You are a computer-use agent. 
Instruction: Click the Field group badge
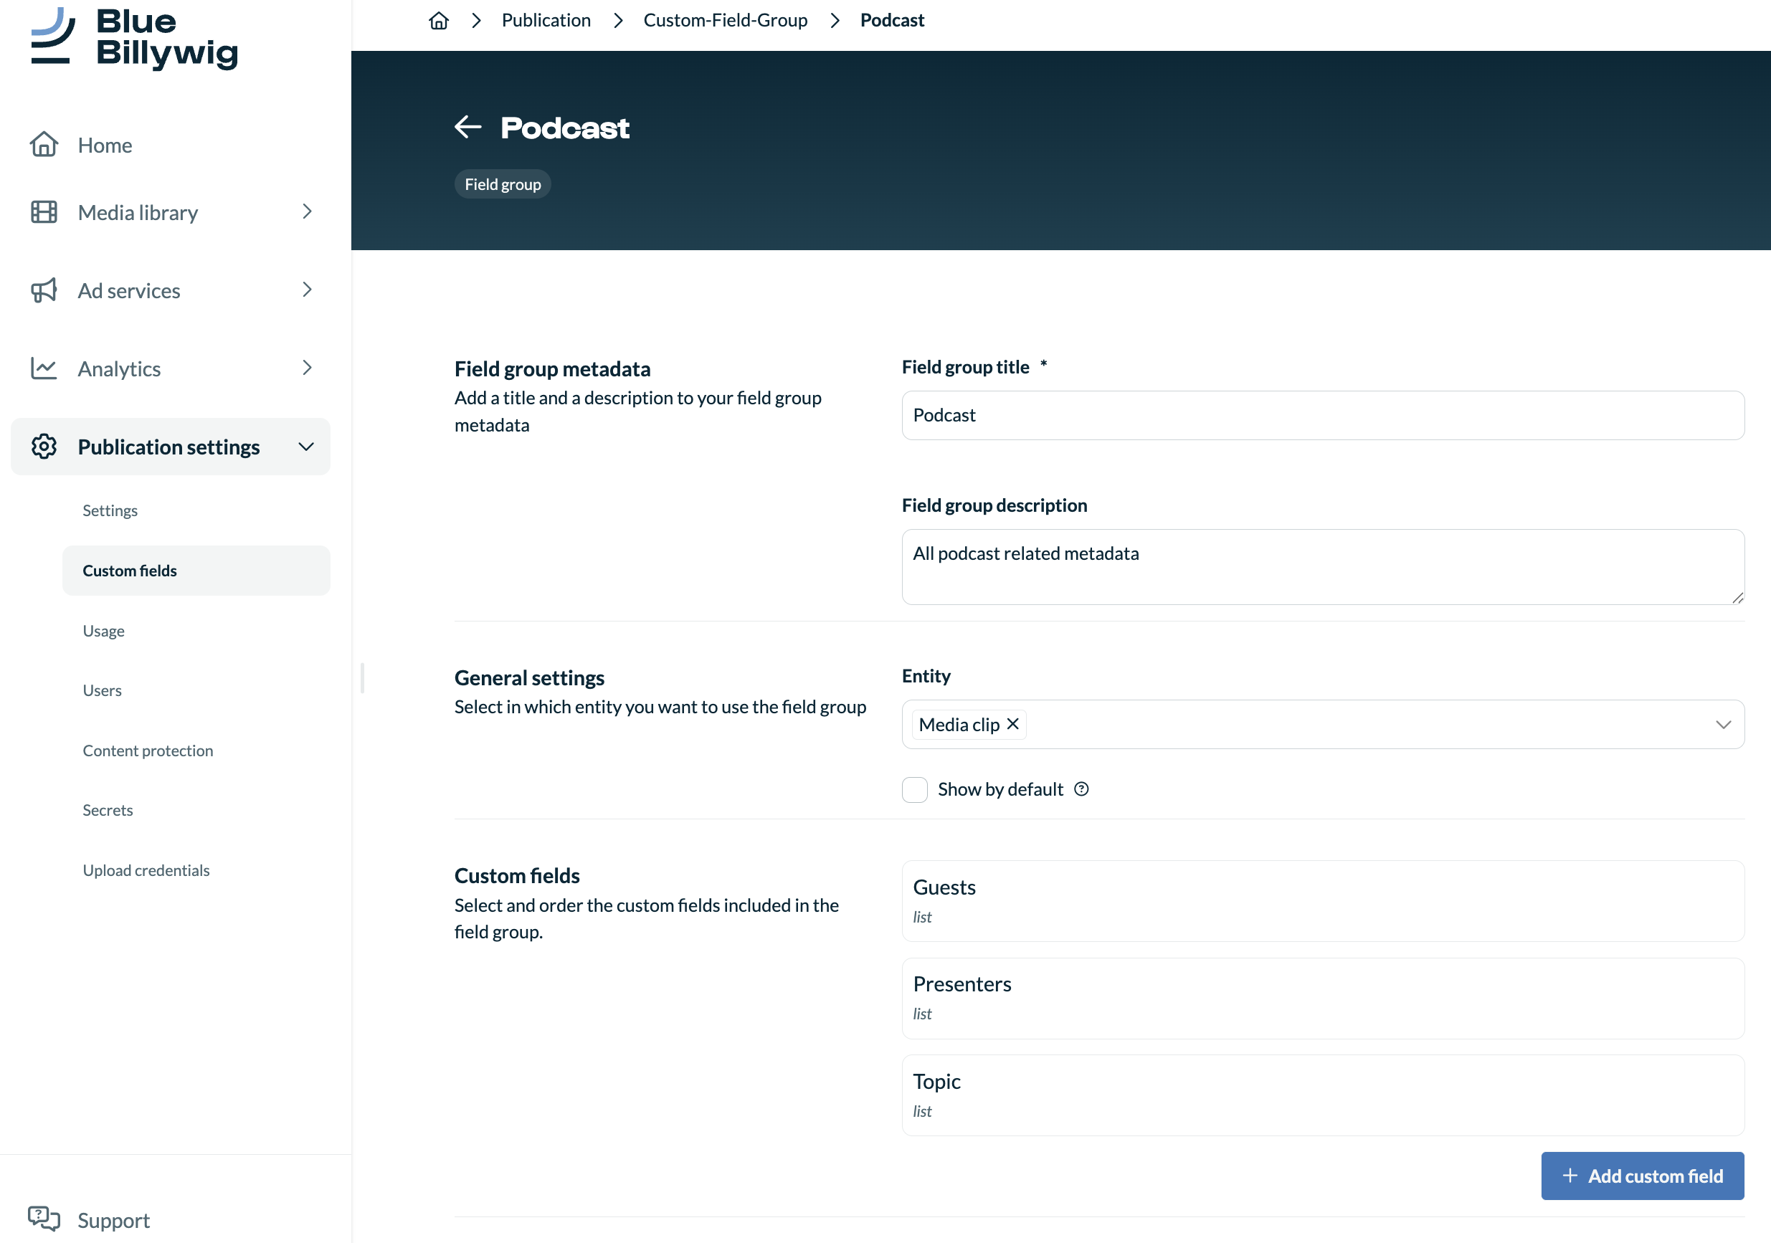coord(502,184)
